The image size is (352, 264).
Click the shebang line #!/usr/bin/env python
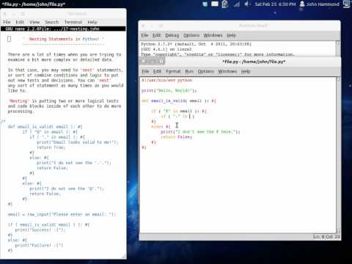point(167,80)
